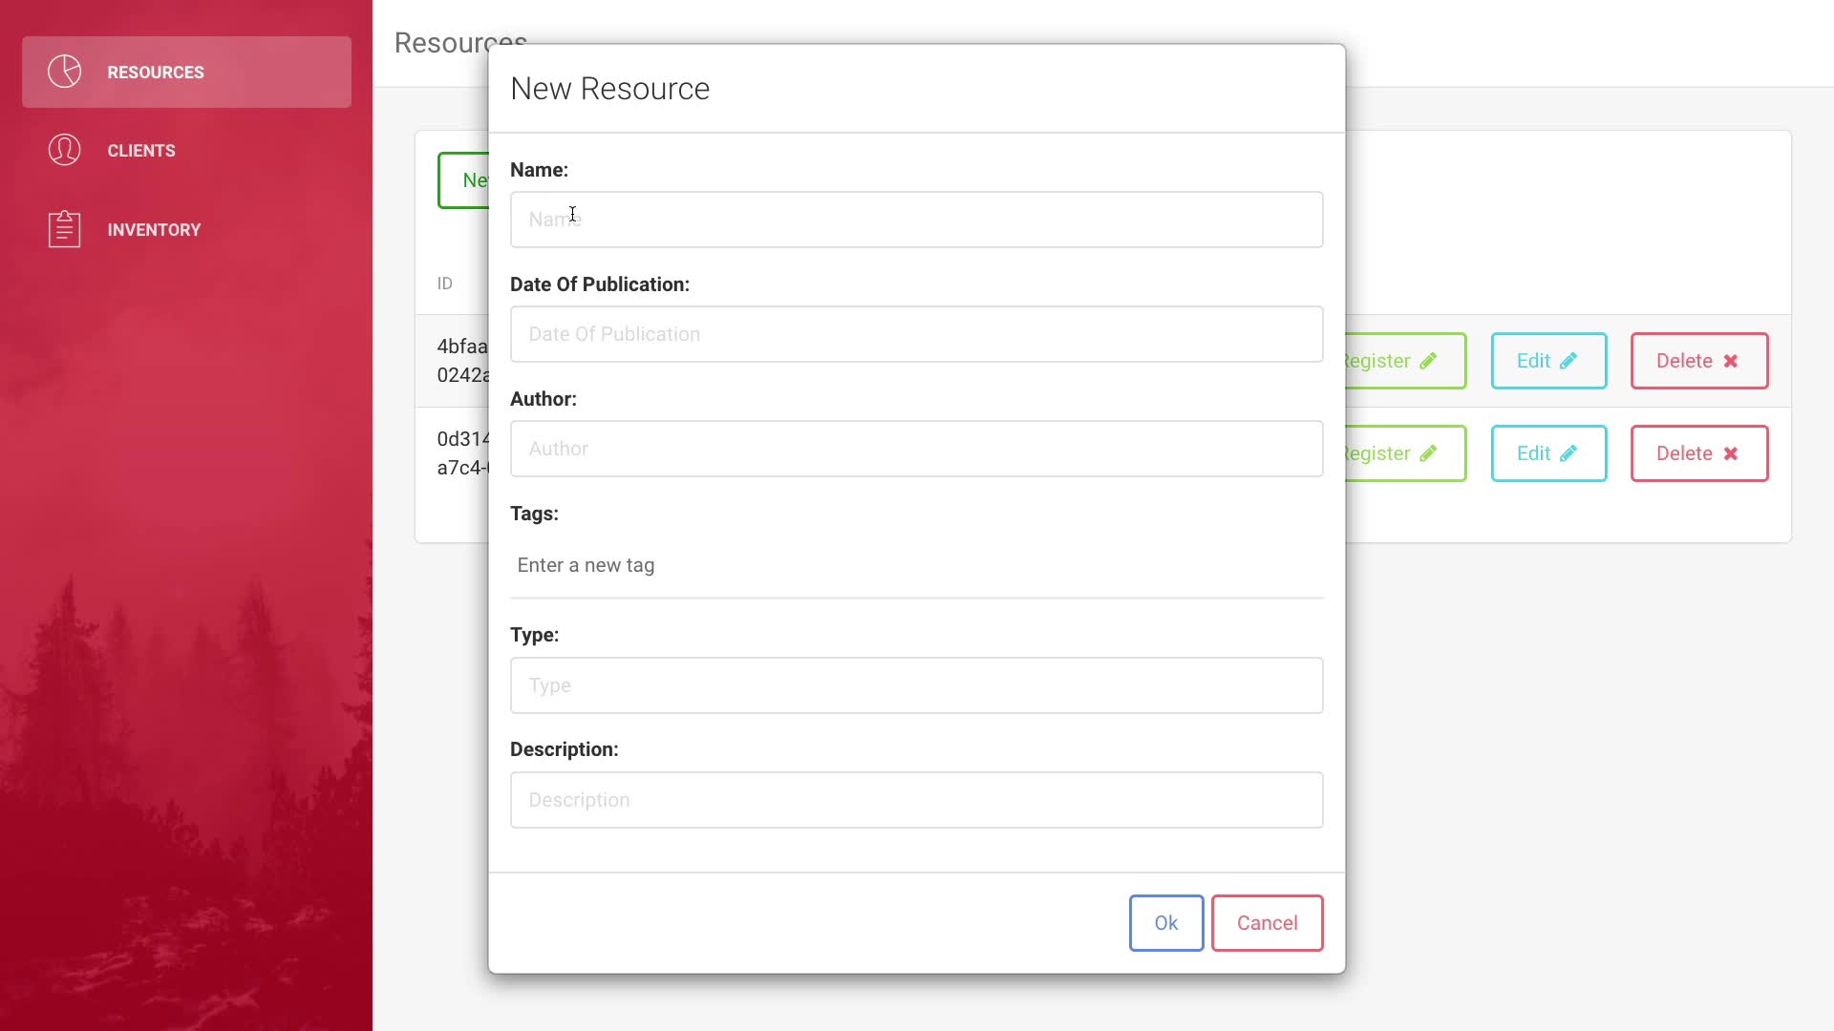Click the second row Edit button
The height and width of the screenshot is (1031, 1834).
pos(1548,453)
